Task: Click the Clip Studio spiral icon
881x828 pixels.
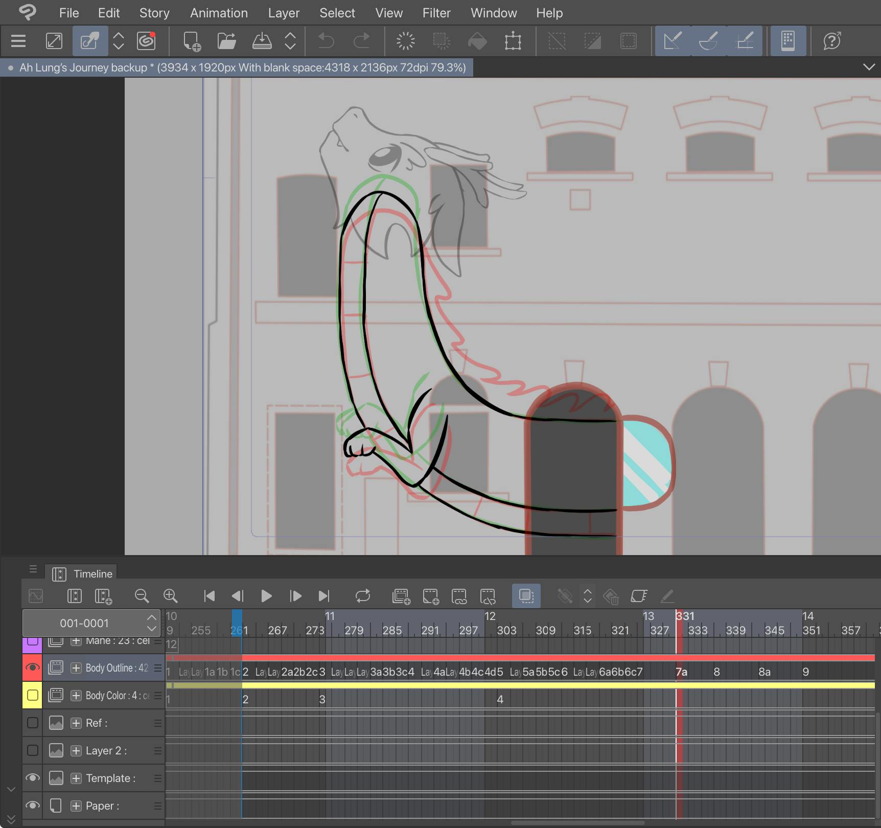Action: pos(146,41)
